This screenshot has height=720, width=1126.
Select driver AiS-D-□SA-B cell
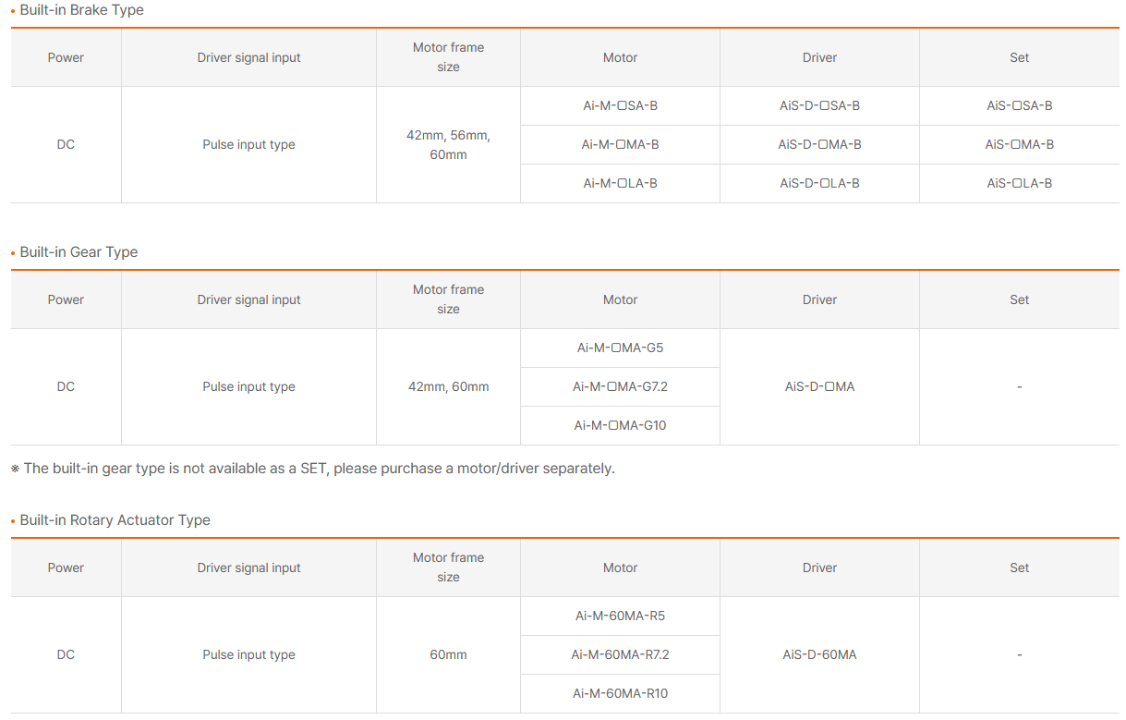[x=819, y=105]
